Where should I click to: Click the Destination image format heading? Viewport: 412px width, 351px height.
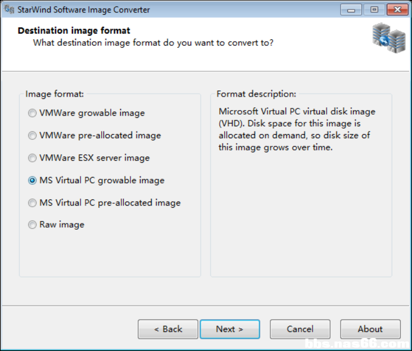pos(74,30)
